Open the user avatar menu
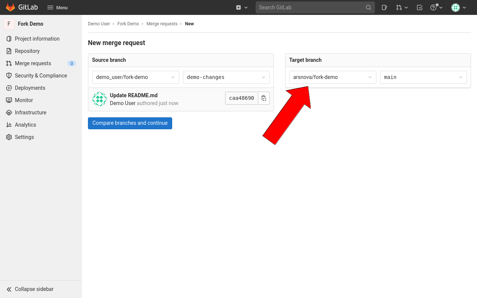477x298 pixels. click(459, 7)
